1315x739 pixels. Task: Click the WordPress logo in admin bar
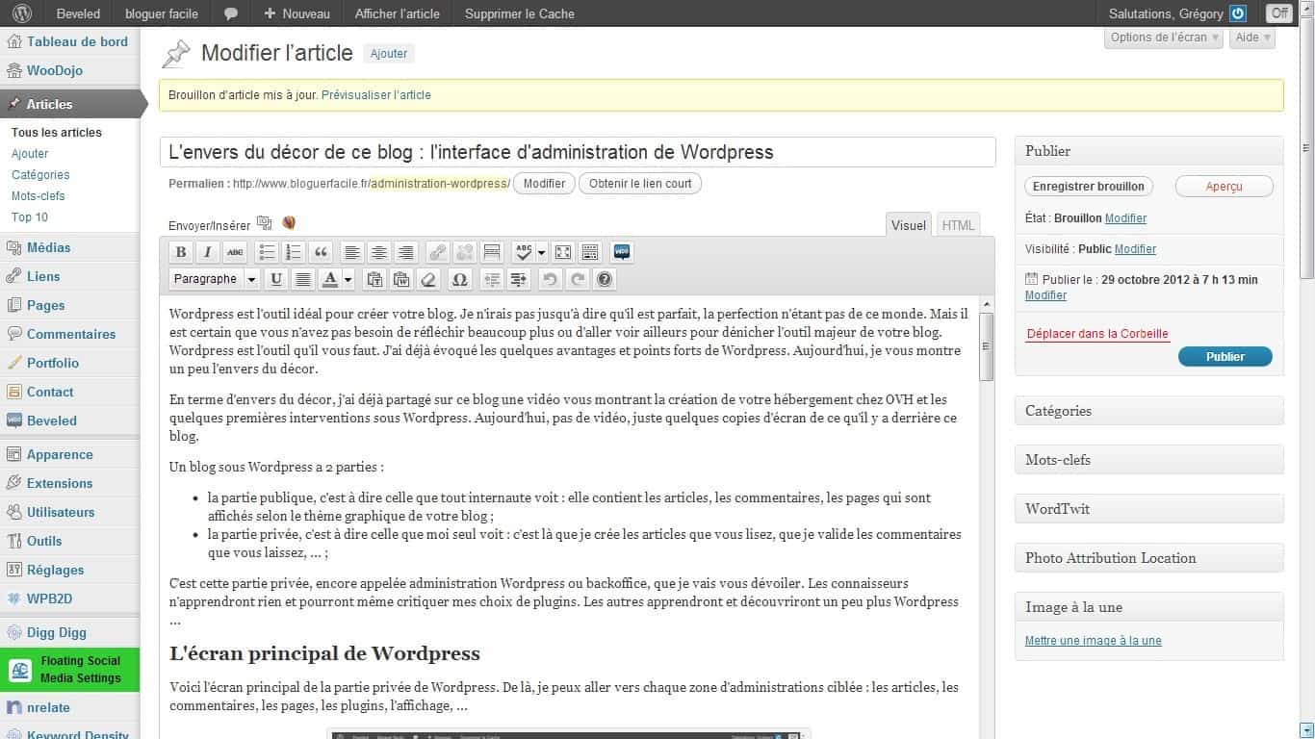(21, 13)
